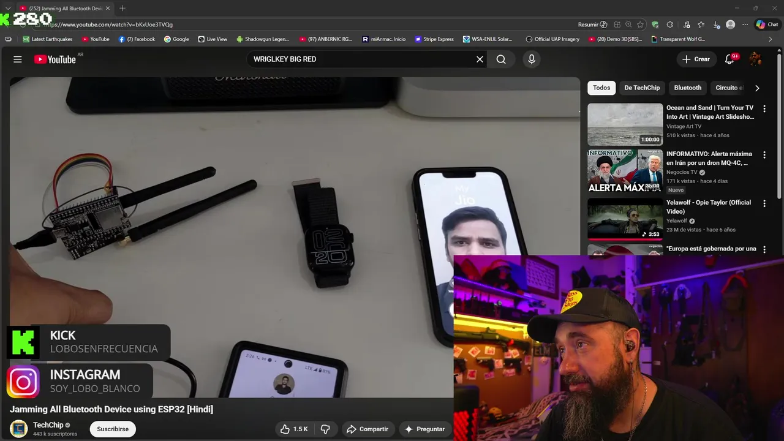
Task: Open options for INFORMATIVO Alerta máxima video
Action: coord(764,155)
